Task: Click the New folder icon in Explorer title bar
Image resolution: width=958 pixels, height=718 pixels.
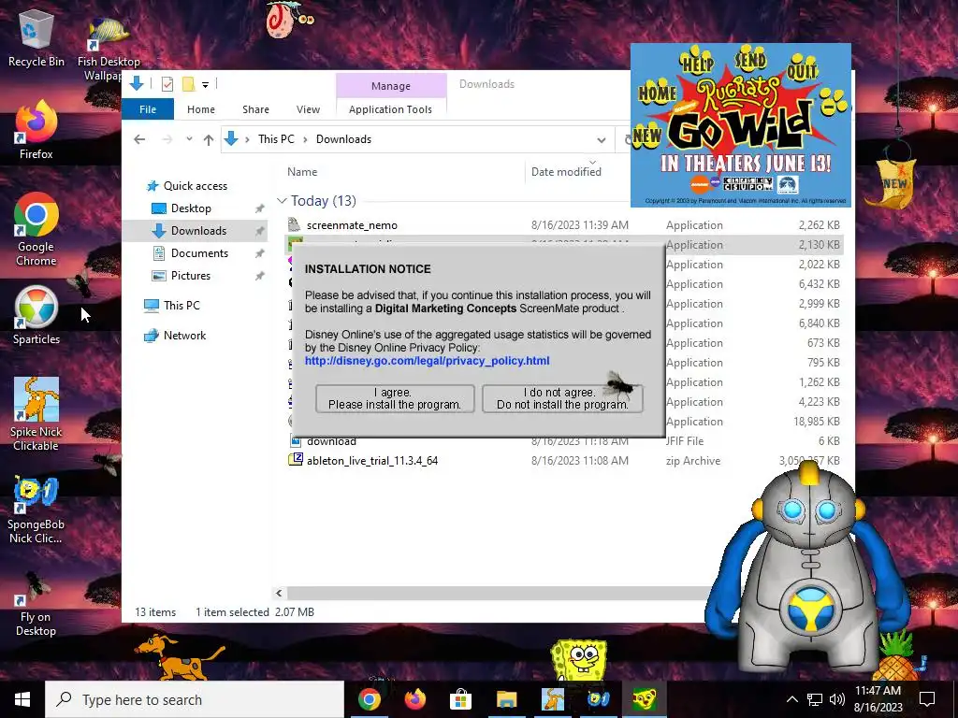Action: pos(188,84)
